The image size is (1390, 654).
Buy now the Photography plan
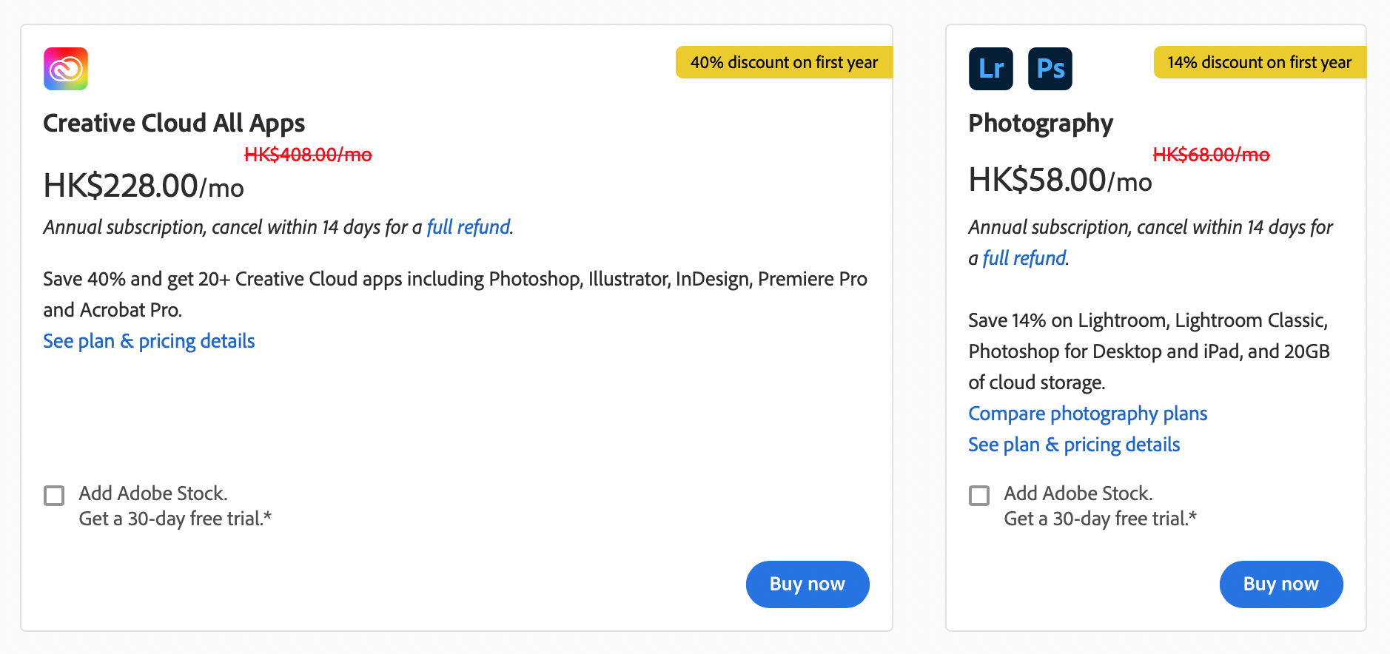coord(1281,584)
